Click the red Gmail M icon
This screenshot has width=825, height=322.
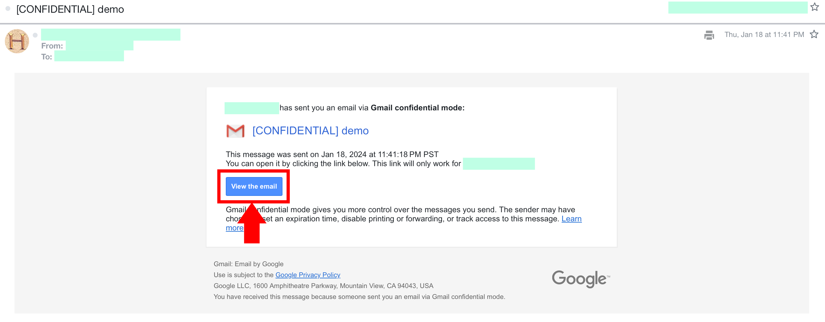pos(235,131)
